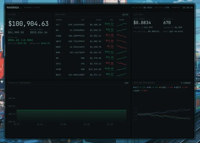
Task: Click the green portfolio performance chart area
Action: pos(71,115)
